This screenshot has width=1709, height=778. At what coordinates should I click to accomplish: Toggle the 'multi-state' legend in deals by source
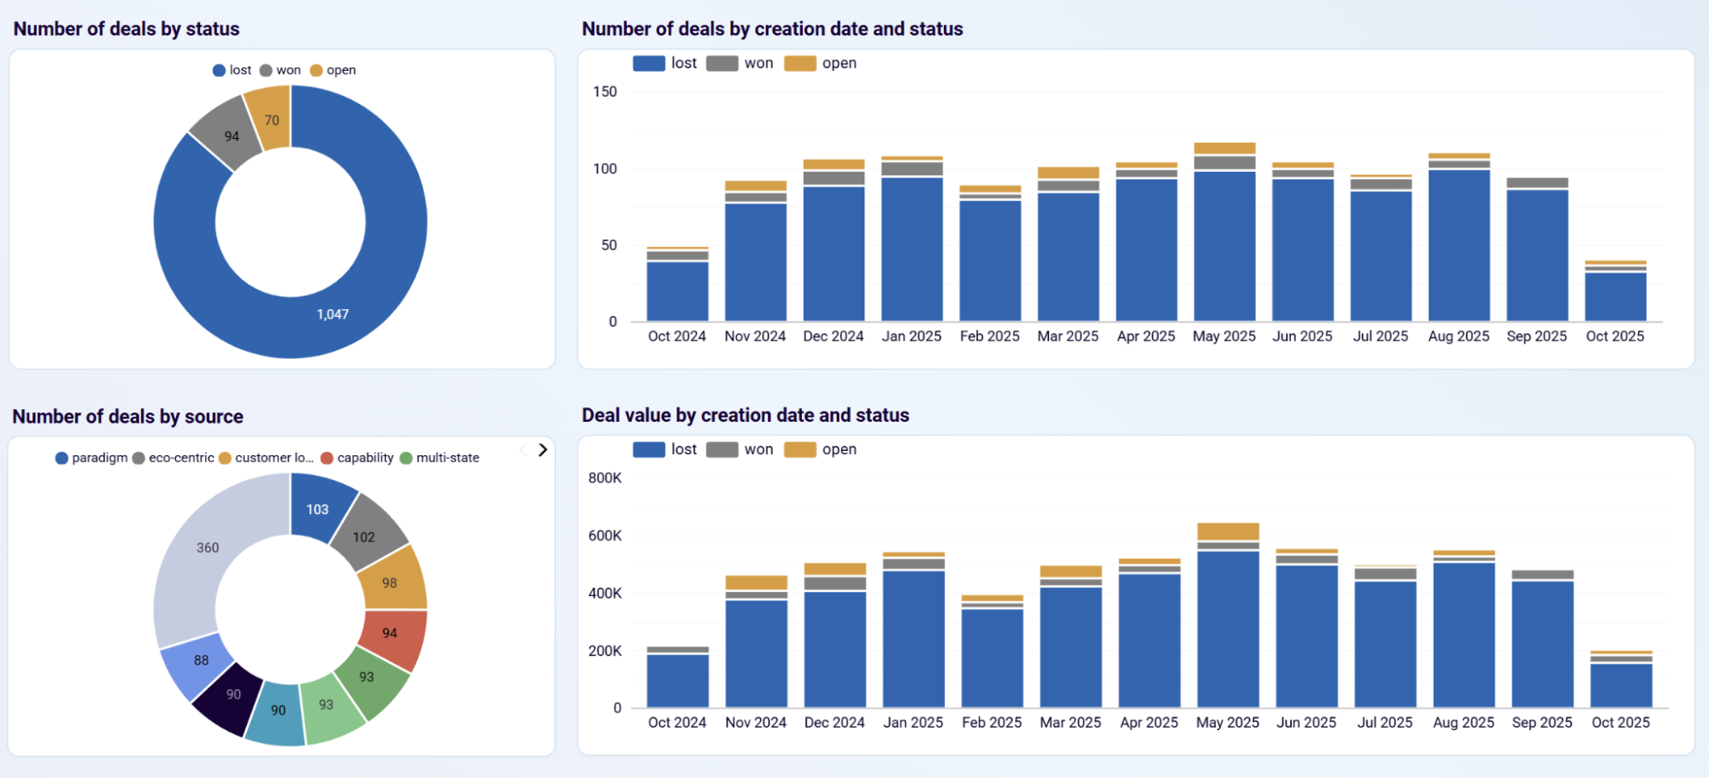click(x=444, y=457)
